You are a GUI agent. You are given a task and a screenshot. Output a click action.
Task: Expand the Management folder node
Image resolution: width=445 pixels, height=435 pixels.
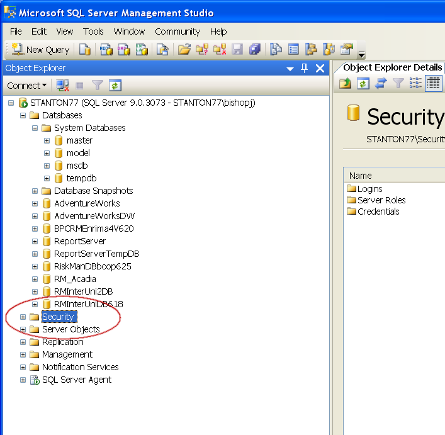(x=23, y=354)
